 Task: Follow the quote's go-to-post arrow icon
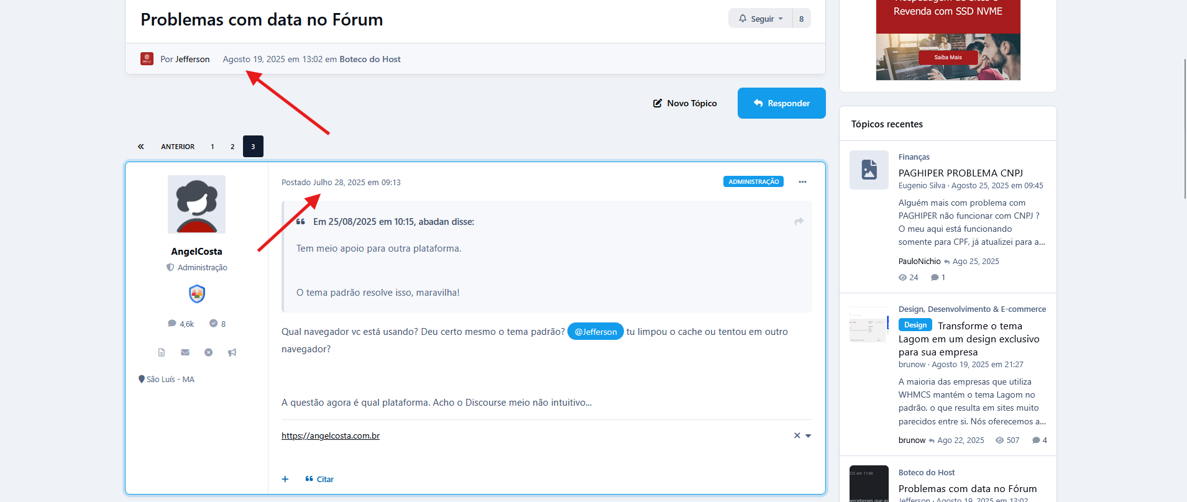tap(799, 221)
